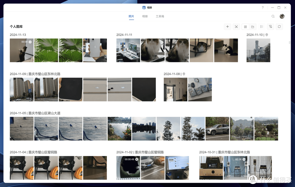
Task: Click the add (plus) button
Action: (x=228, y=27)
